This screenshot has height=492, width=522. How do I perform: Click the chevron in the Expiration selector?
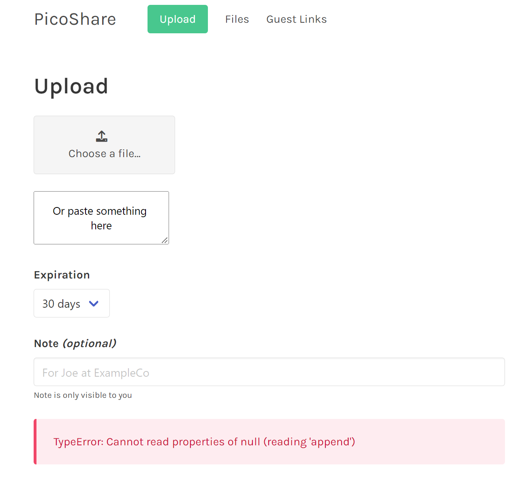pos(94,304)
